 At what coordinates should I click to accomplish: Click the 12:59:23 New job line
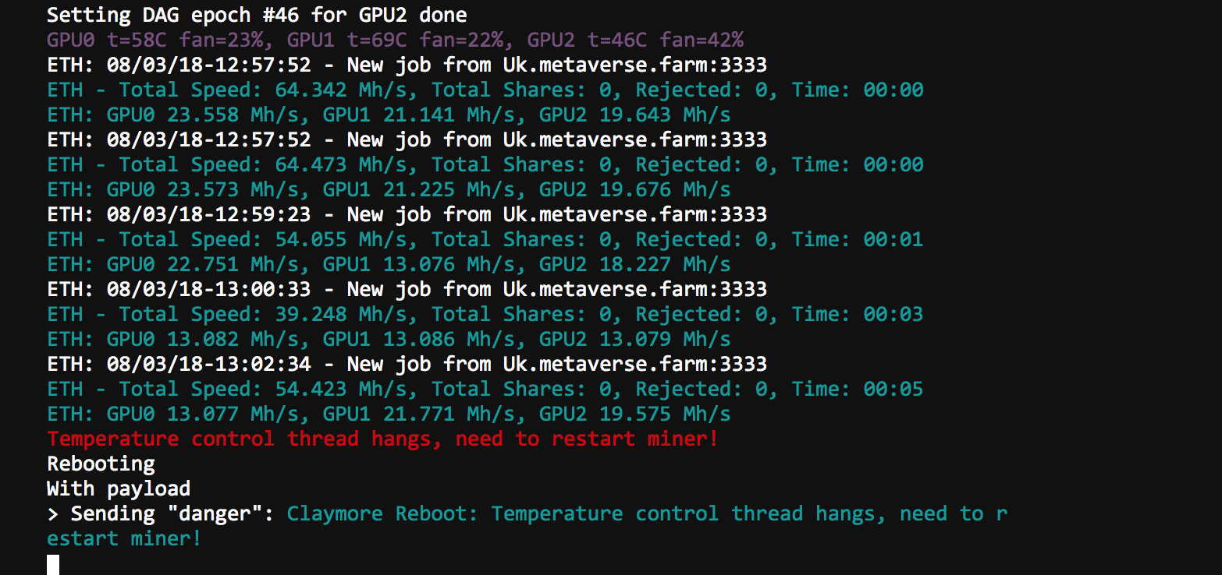(407, 214)
